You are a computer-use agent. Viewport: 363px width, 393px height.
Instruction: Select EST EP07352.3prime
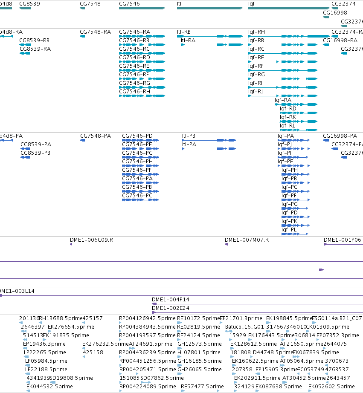point(318,340)
